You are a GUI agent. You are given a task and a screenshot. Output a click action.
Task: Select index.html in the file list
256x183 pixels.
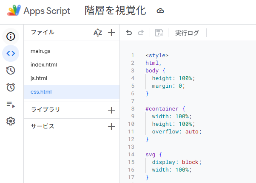tap(43, 65)
